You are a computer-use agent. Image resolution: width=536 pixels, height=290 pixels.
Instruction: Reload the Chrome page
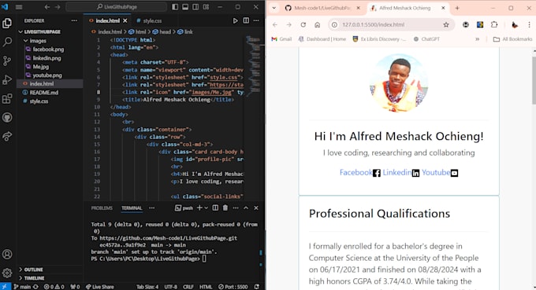(303, 24)
